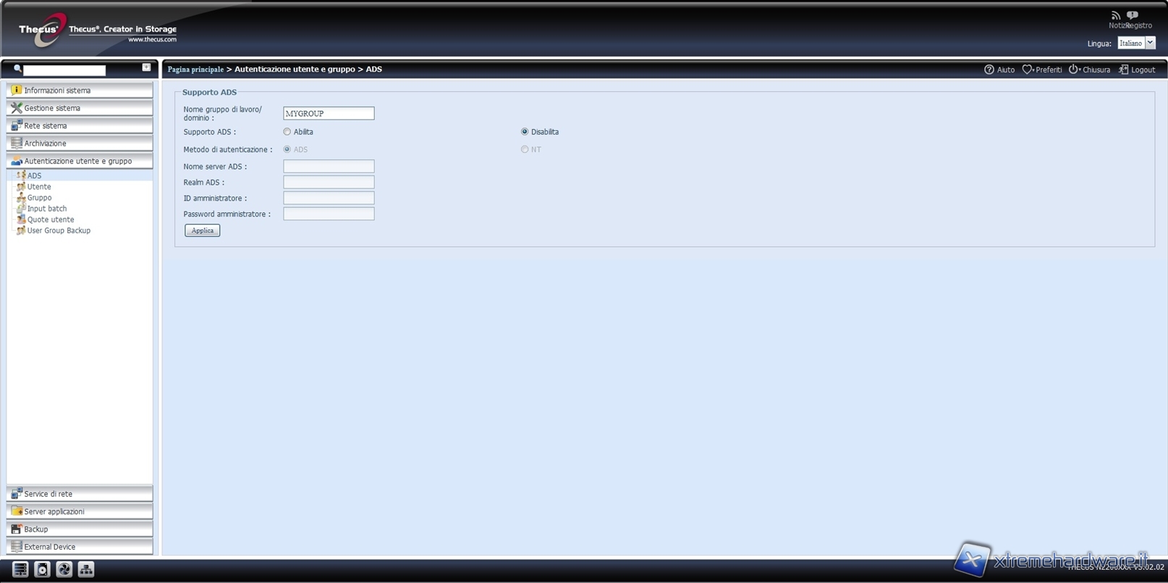The height and width of the screenshot is (583, 1168).
Task: Go to Pagina principale breadcrumb link
Action: coord(195,70)
